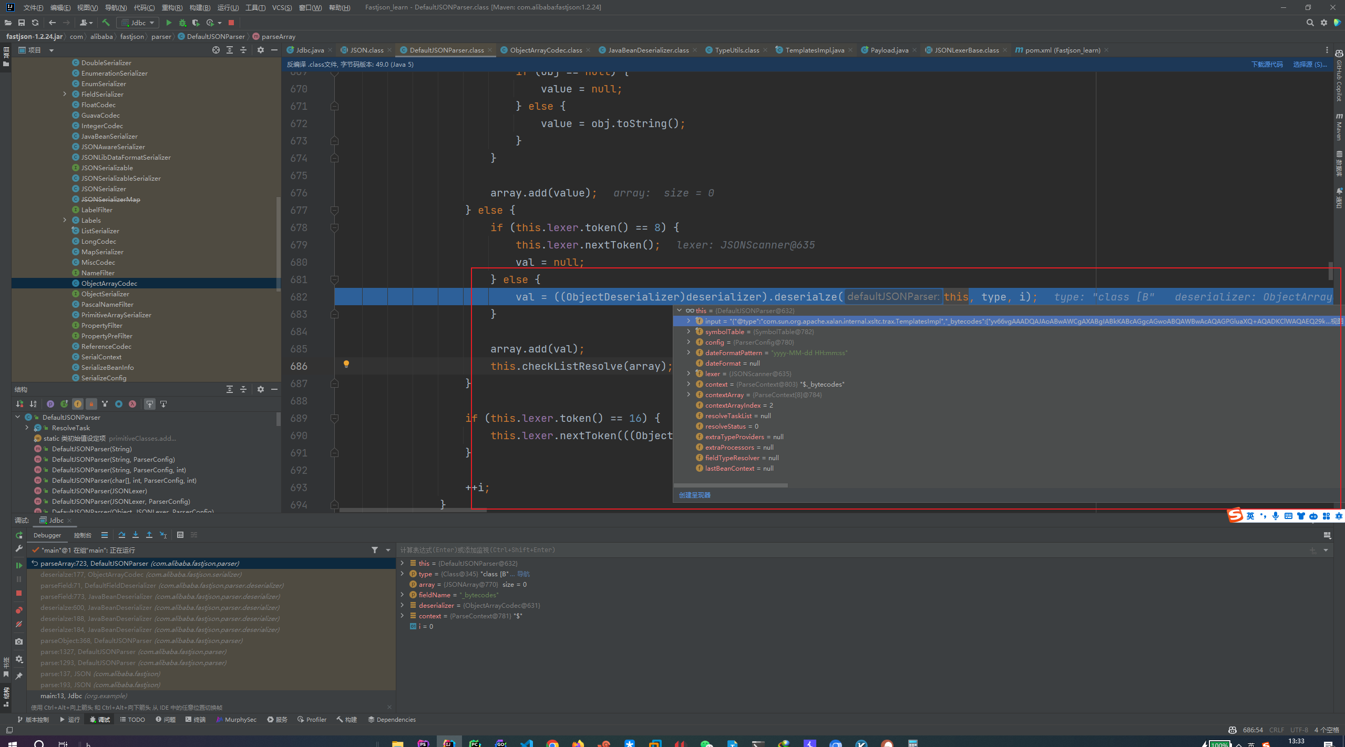Switch to the TemplatesImpl.java tab
The width and height of the screenshot is (1345, 747).
click(x=814, y=50)
